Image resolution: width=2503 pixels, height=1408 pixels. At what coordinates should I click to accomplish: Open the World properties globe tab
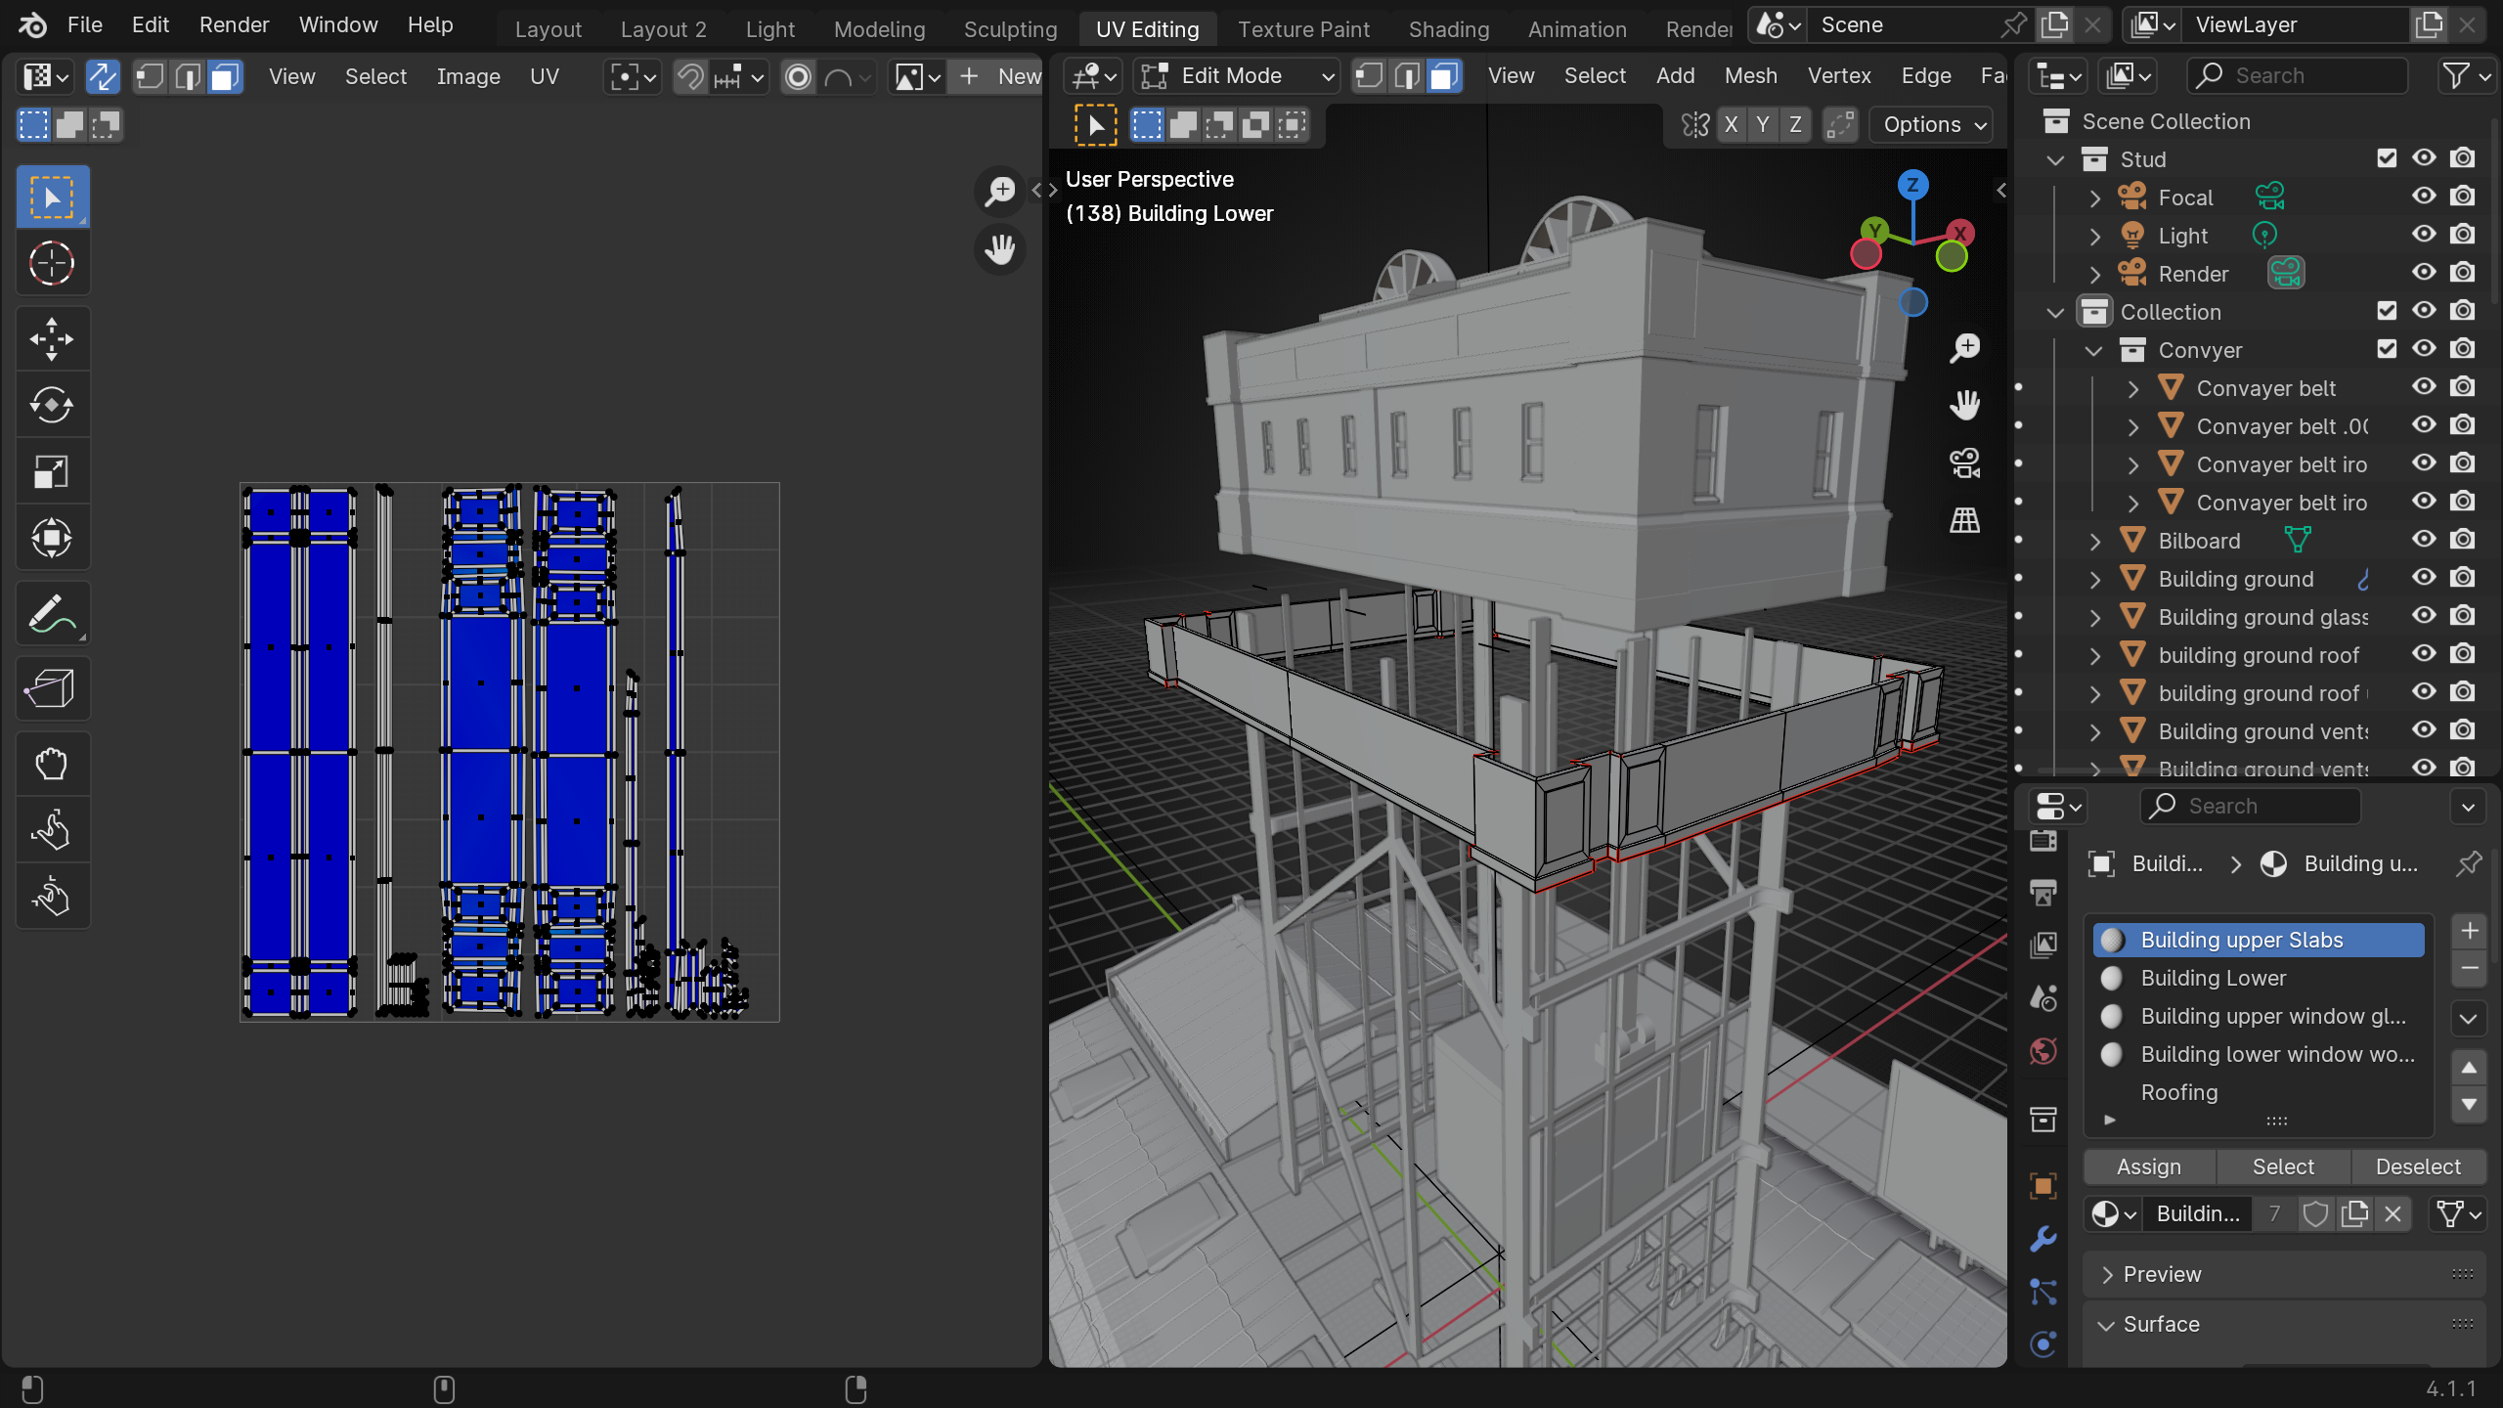tap(2043, 1051)
